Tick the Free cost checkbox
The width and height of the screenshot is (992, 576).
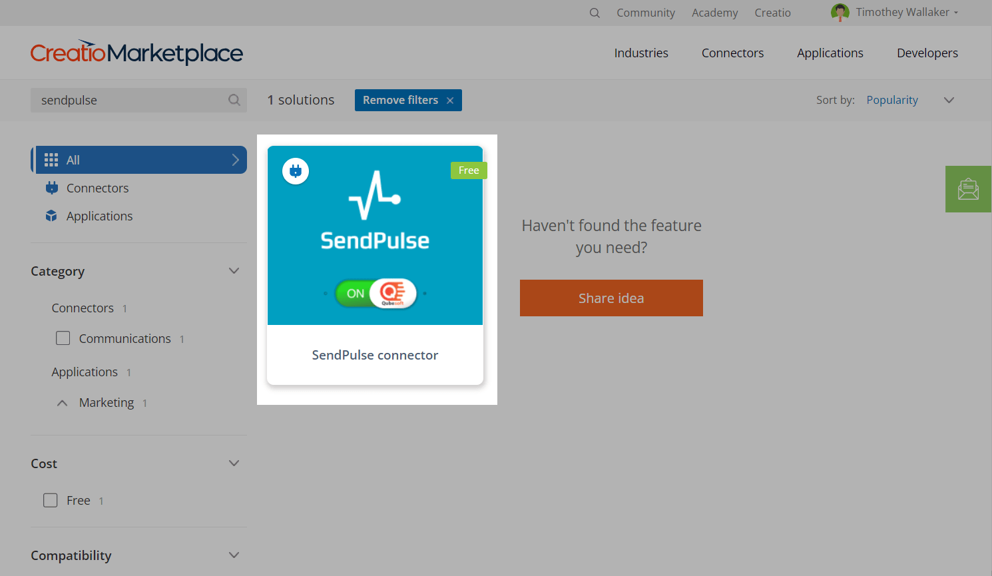coord(51,500)
